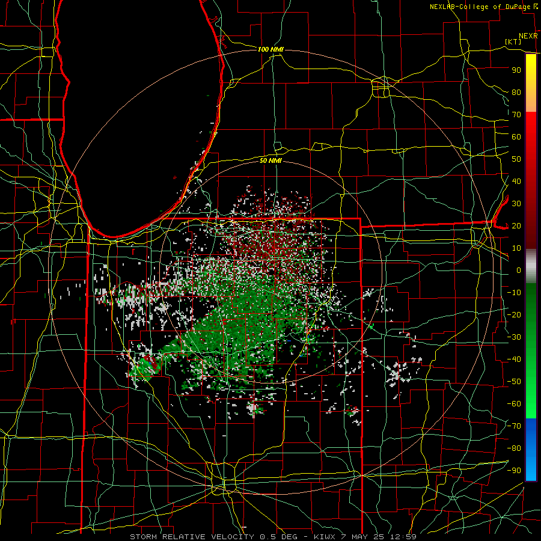Viewport: 541px width, 541px height.
Task: Click the 100 NMI range ring label
Action: click(270, 49)
